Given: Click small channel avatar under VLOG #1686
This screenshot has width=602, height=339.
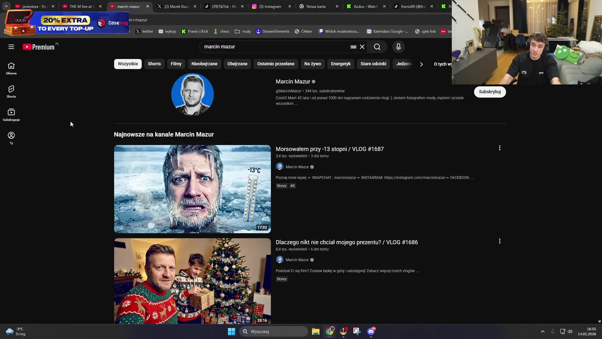Looking at the screenshot, I should click(x=279, y=259).
